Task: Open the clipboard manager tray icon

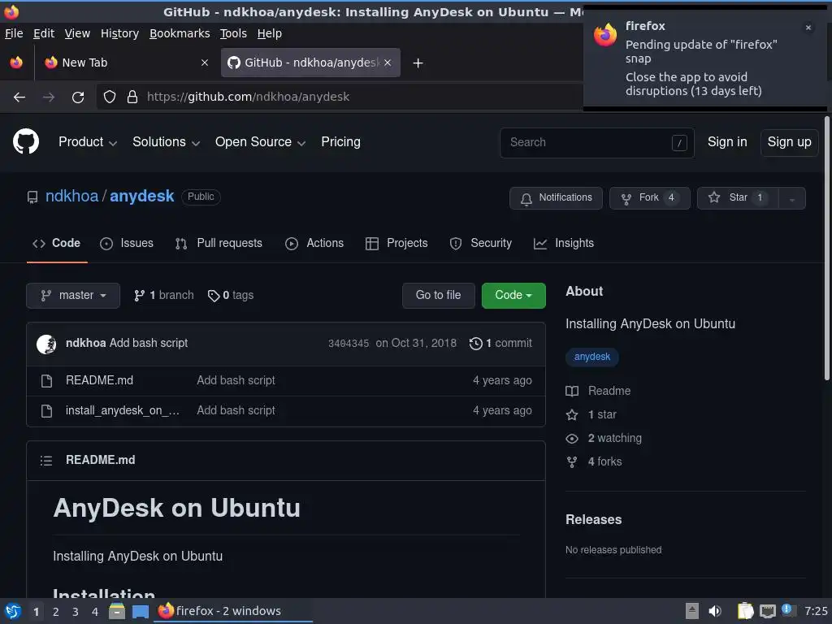Action: (745, 611)
